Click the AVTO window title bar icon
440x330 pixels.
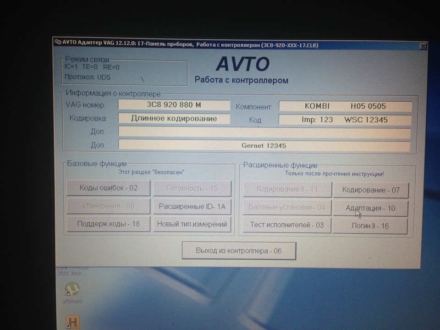58,42
